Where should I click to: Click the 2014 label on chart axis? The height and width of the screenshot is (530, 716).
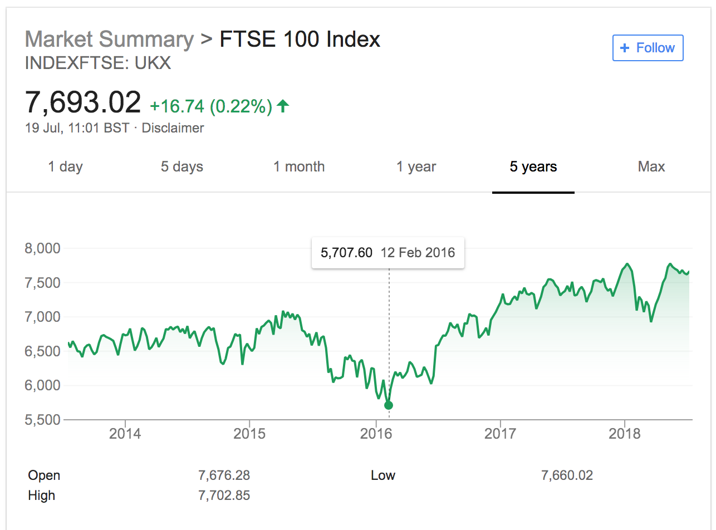point(125,434)
